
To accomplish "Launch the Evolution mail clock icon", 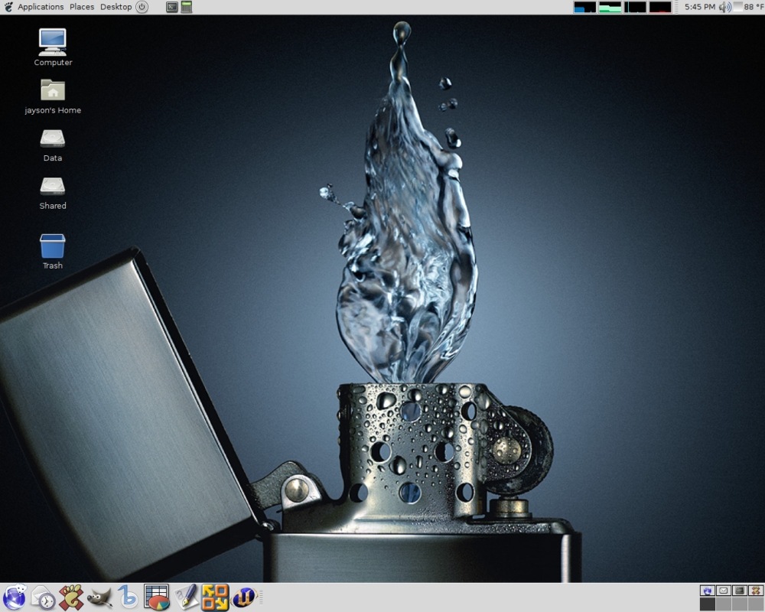I will pos(43,597).
